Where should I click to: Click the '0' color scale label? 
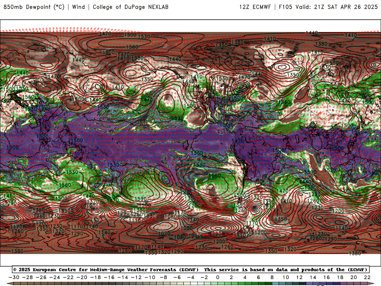[218, 277]
